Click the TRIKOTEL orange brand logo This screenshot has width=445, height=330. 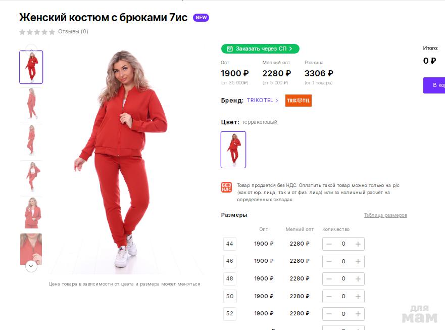tap(299, 101)
